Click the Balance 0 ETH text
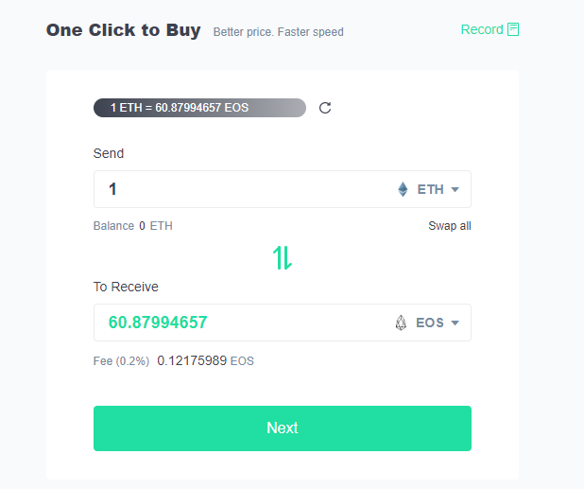 (133, 226)
